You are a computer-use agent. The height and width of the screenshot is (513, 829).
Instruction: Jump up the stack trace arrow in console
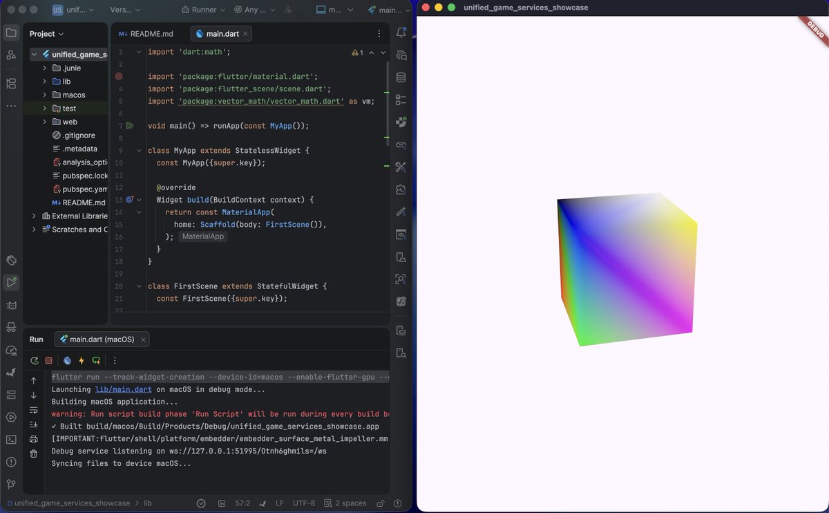[x=34, y=380]
